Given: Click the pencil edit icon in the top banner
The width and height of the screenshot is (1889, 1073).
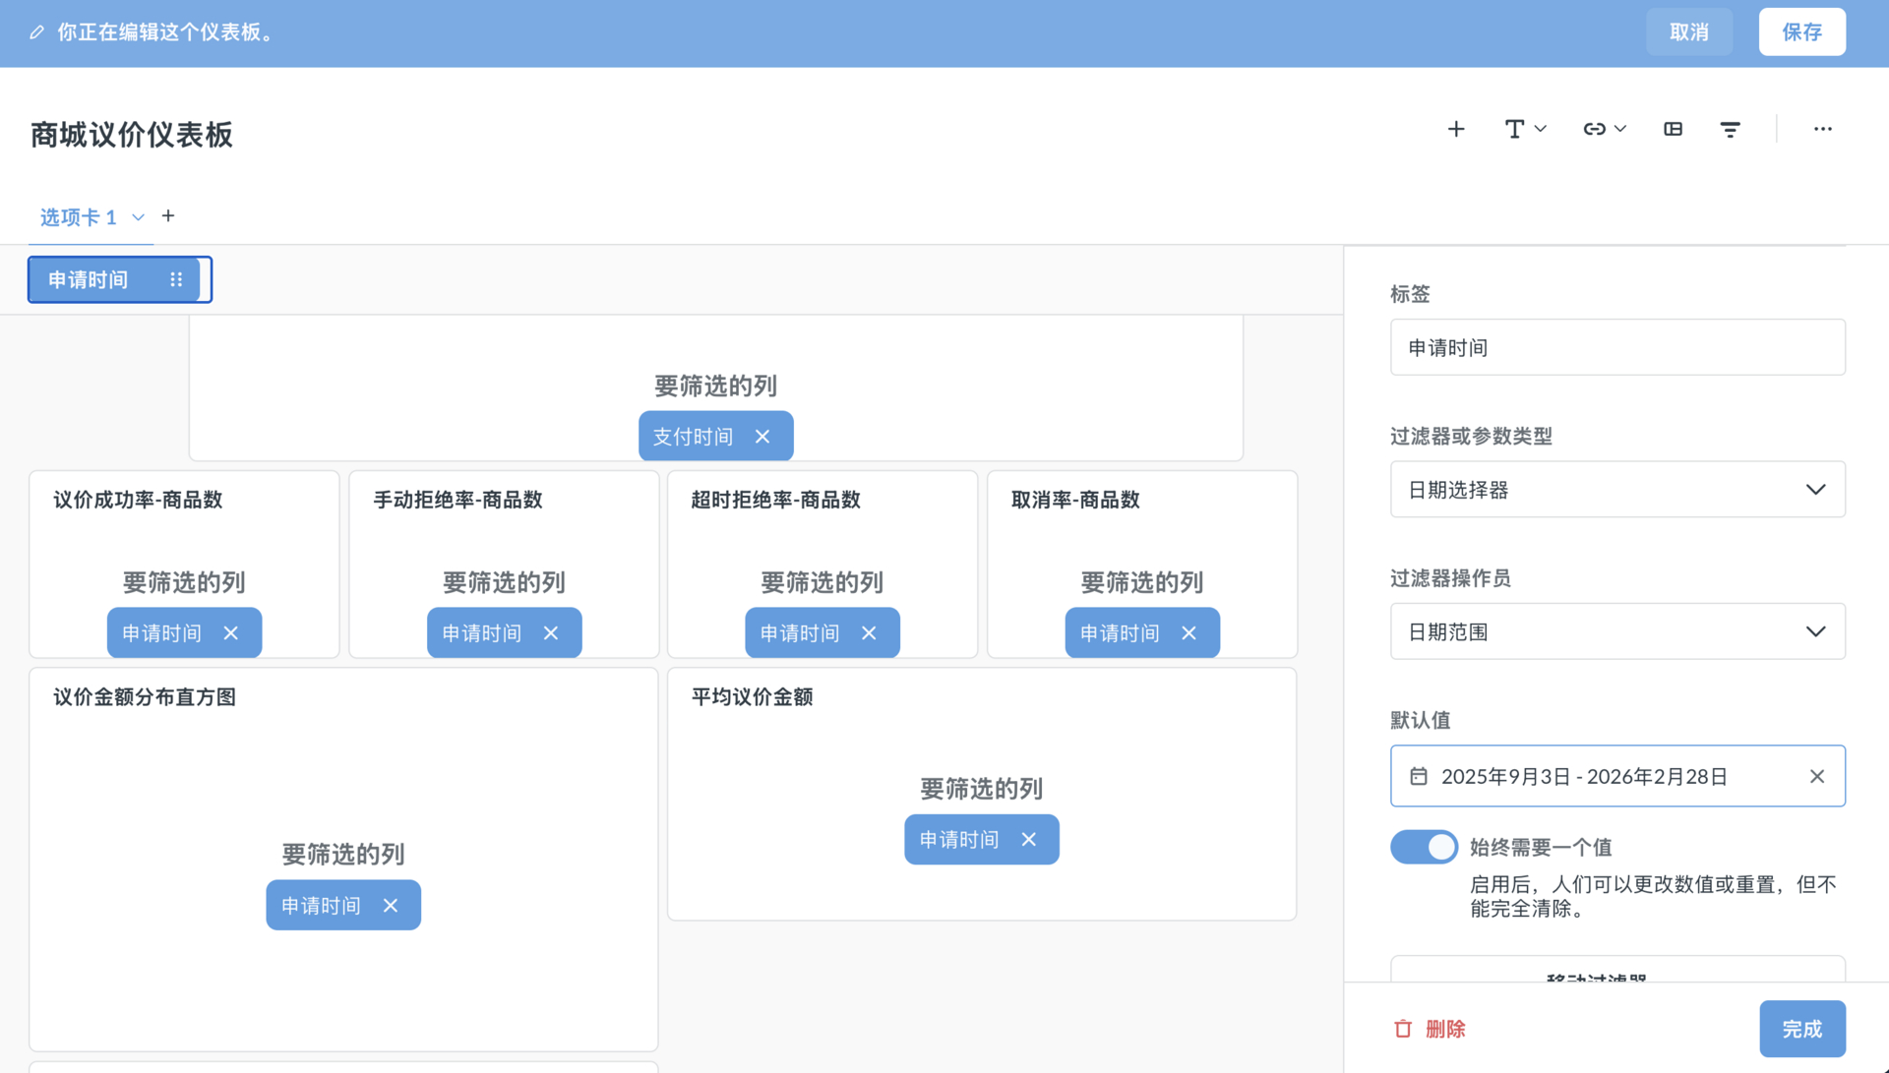Looking at the screenshot, I should (37, 31).
